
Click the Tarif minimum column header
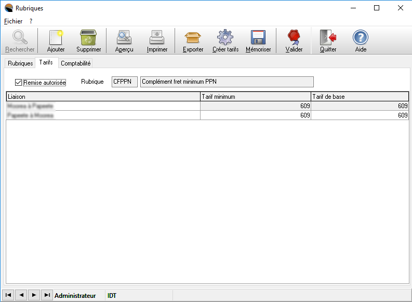(255, 97)
